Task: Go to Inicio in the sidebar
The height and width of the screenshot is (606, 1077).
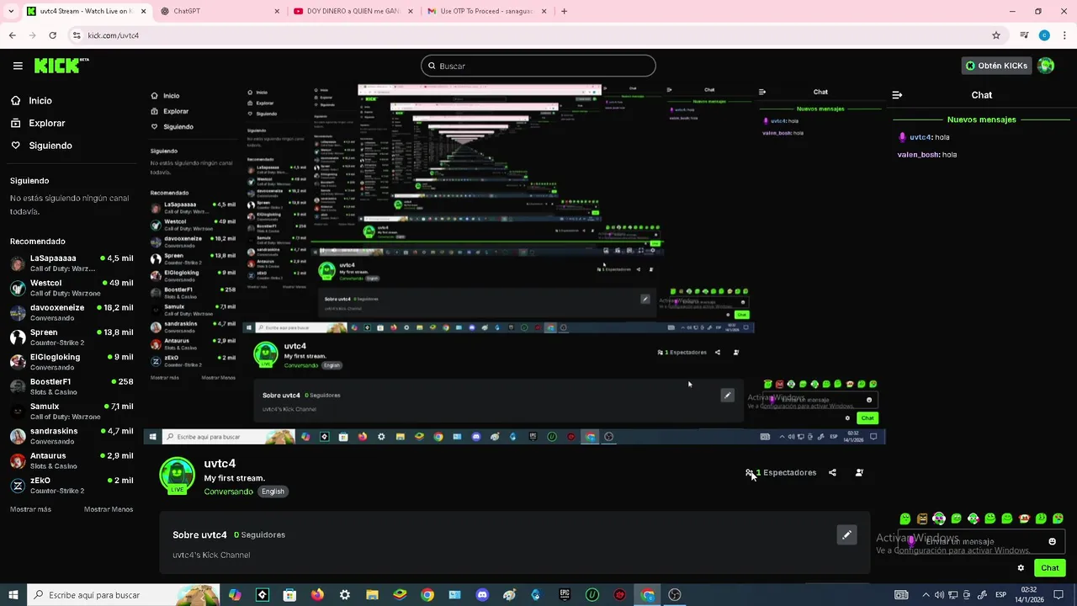Action: 31,100
